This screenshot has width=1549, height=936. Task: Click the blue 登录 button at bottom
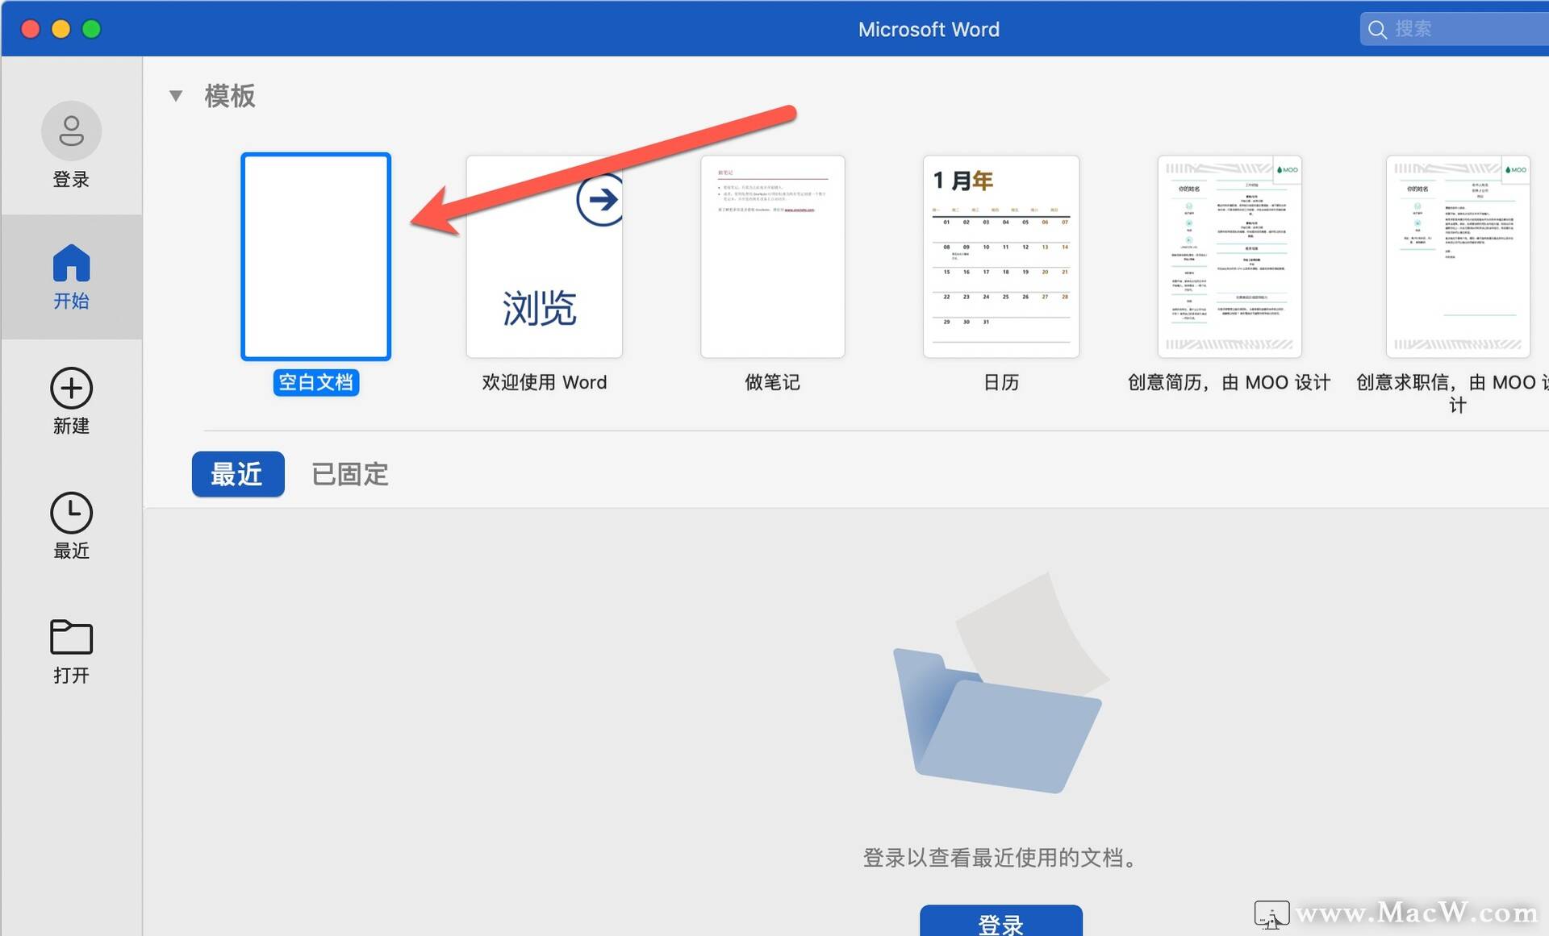(1001, 921)
